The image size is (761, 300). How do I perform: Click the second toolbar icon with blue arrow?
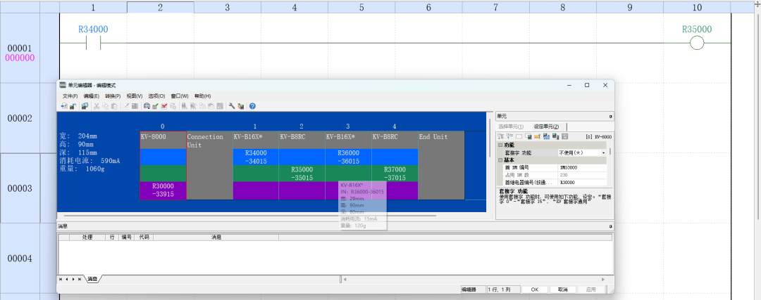pyautogui.click(x=73, y=106)
